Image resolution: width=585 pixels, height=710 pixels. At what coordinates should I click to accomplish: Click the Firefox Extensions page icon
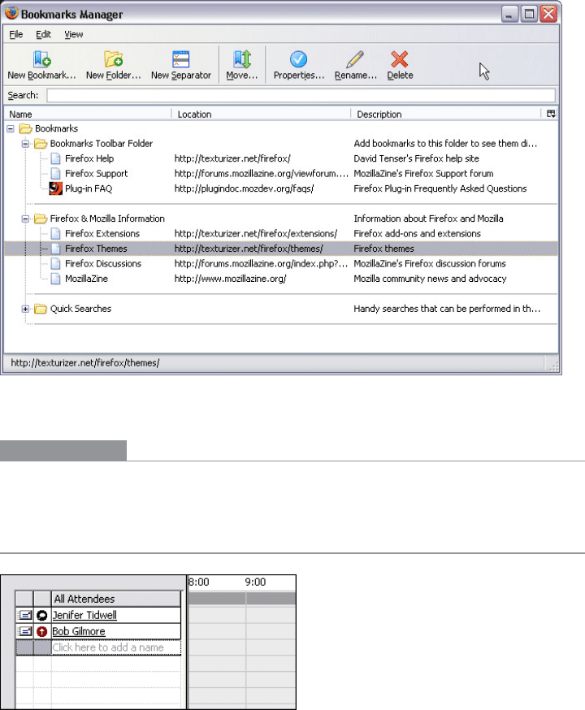click(55, 234)
